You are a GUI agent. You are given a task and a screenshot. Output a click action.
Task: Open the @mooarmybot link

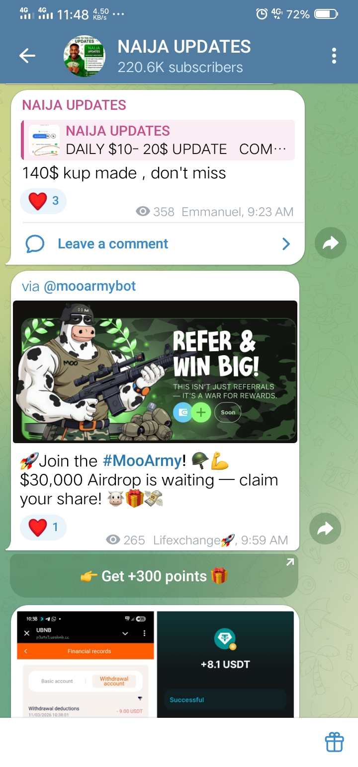89,286
